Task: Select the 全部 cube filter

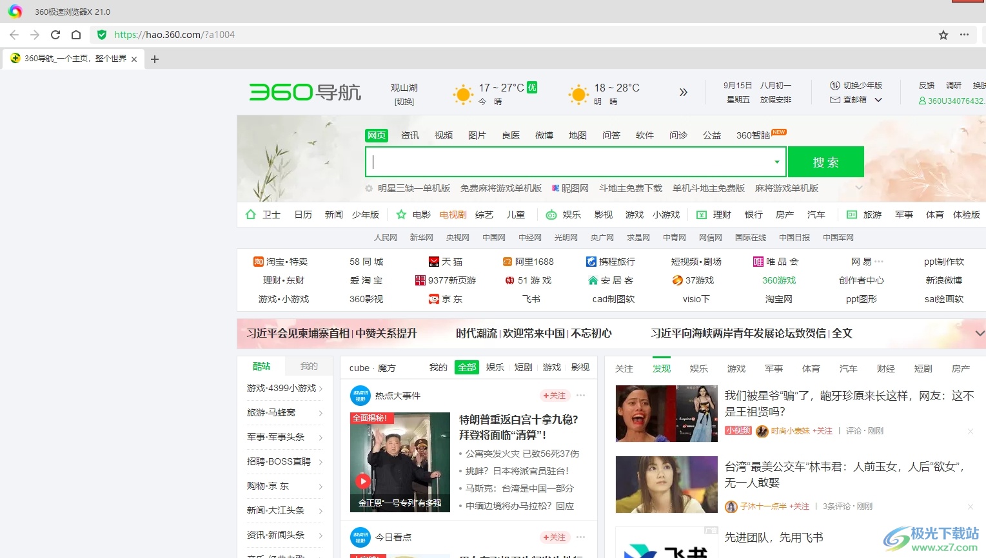Action: coord(467,367)
